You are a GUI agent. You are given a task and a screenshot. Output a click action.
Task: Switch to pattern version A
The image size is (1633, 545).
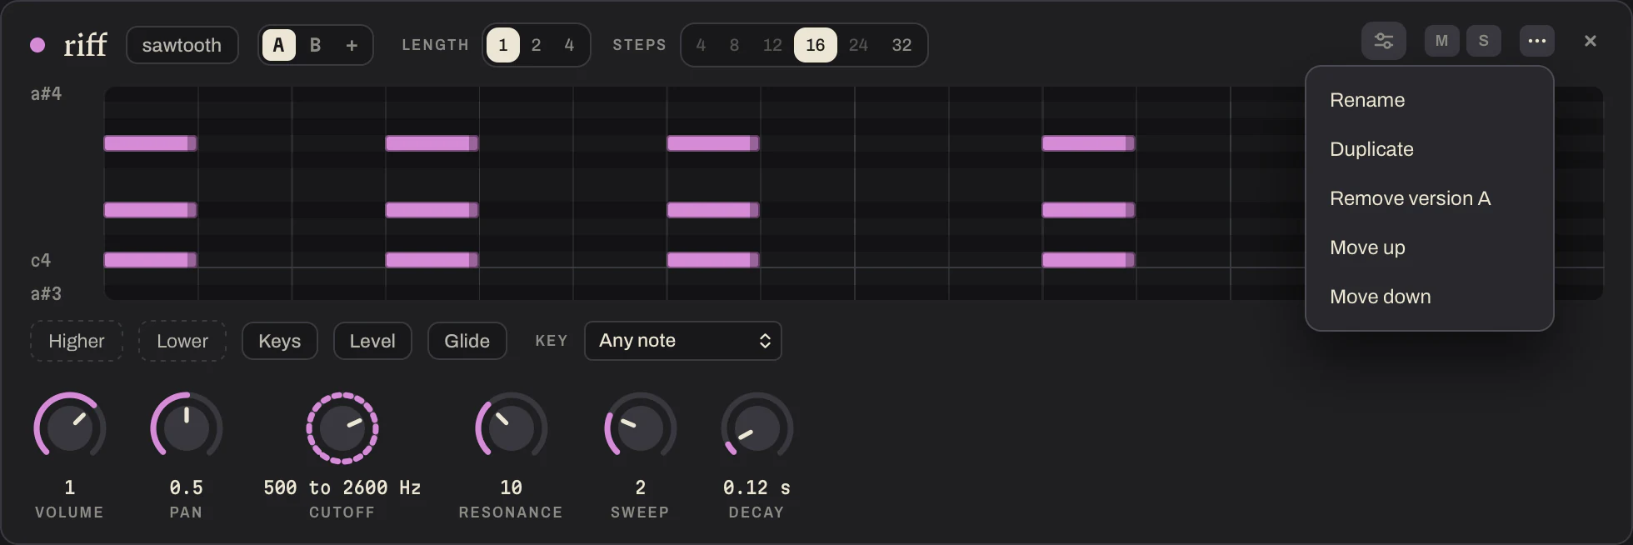(x=279, y=45)
